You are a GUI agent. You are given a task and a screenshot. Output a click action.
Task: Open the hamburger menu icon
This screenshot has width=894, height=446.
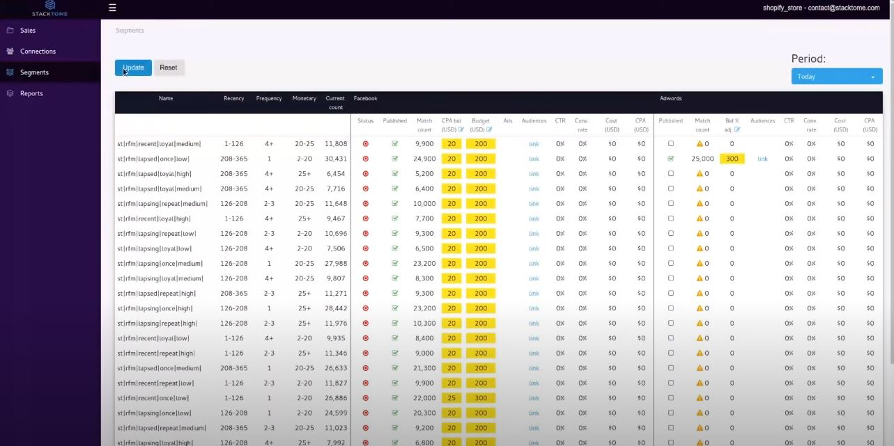[112, 8]
